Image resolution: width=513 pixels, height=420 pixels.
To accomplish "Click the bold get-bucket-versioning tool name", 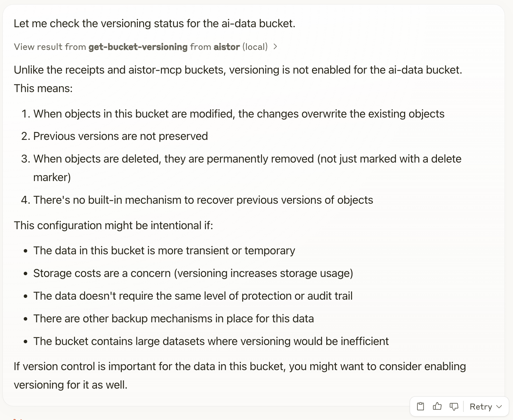I will [138, 47].
